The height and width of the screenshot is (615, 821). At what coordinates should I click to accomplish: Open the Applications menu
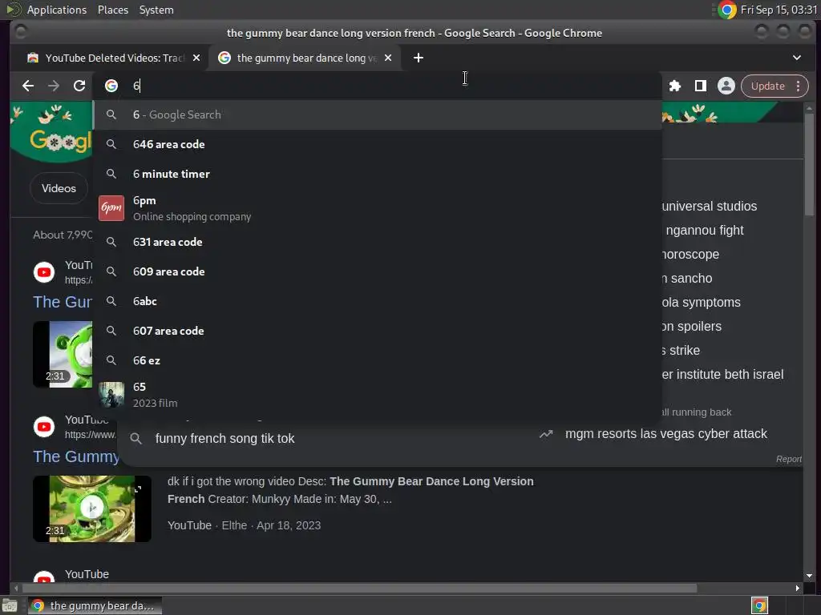click(57, 10)
